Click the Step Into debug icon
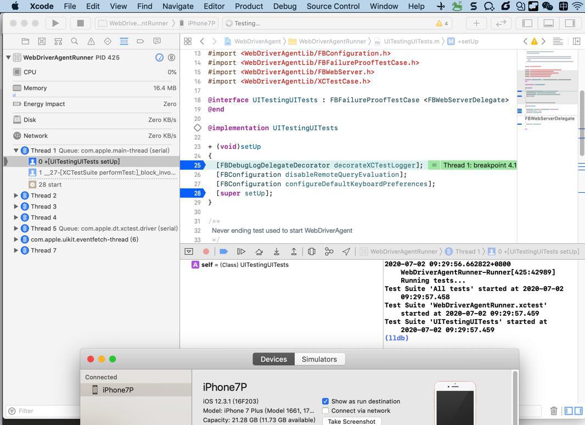This screenshot has width=585, height=425. click(x=277, y=251)
